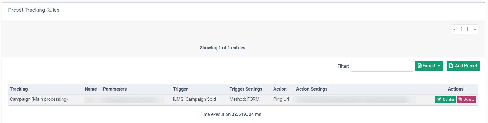The width and height of the screenshot is (488, 123).
Task: Click the Config button for the campaign rule
Action: (445, 100)
